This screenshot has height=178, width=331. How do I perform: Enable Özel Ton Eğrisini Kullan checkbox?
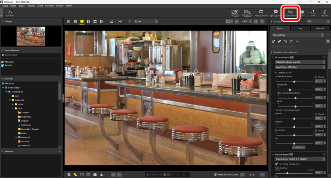pyautogui.click(x=277, y=110)
